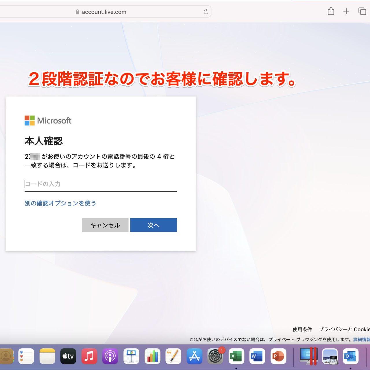Reload the account.live.com page

tap(206, 12)
